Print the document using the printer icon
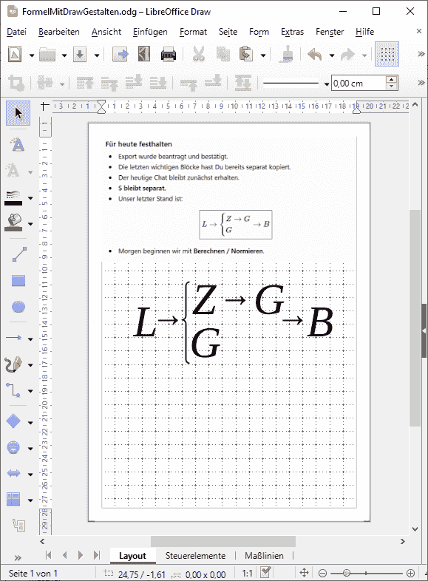The height and width of the screenshot is (581, 428). 169,55
